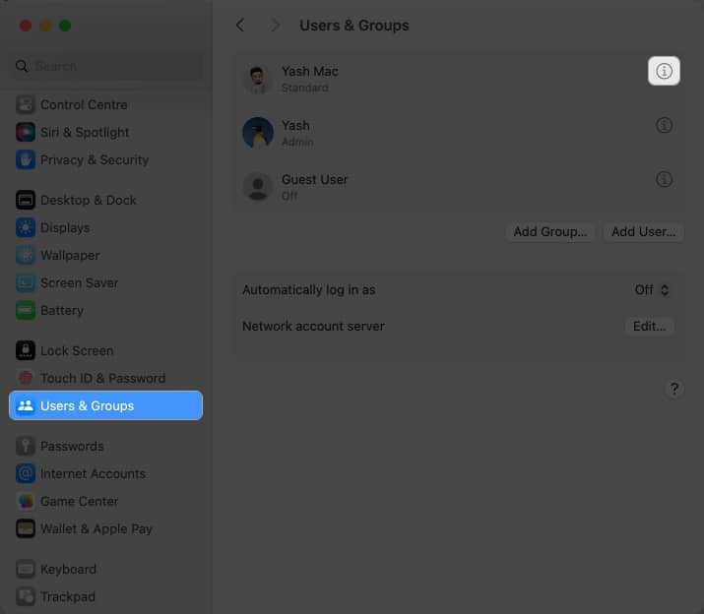Screen dimensions: 704x614
Task: Open the Siri & Spotlight icon
Action: 26,132
